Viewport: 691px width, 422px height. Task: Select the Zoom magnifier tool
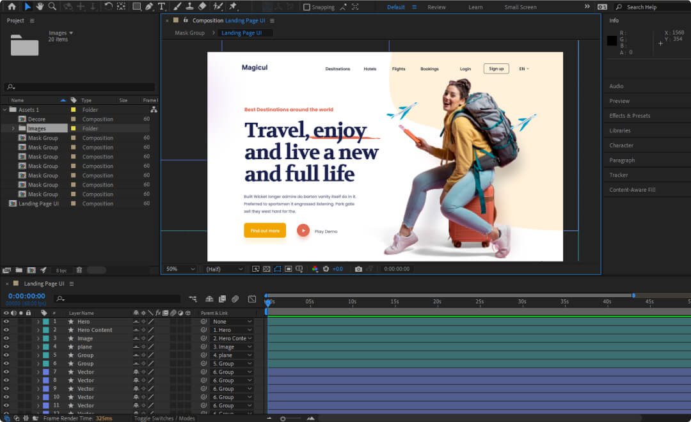[52, 6]
